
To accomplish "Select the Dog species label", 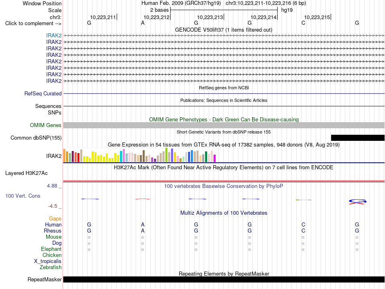I will pos(57,243).
